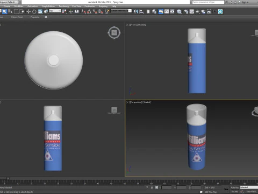The height and width of the screenshot is (194, 258).
Task: Click the Perspective viewport label menu
Action: pos(136,102)
